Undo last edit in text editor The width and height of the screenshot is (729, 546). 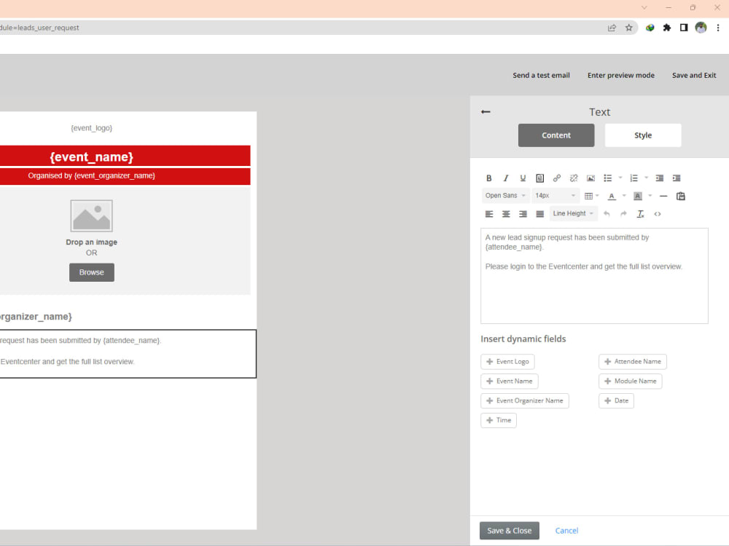coord(607,214)
